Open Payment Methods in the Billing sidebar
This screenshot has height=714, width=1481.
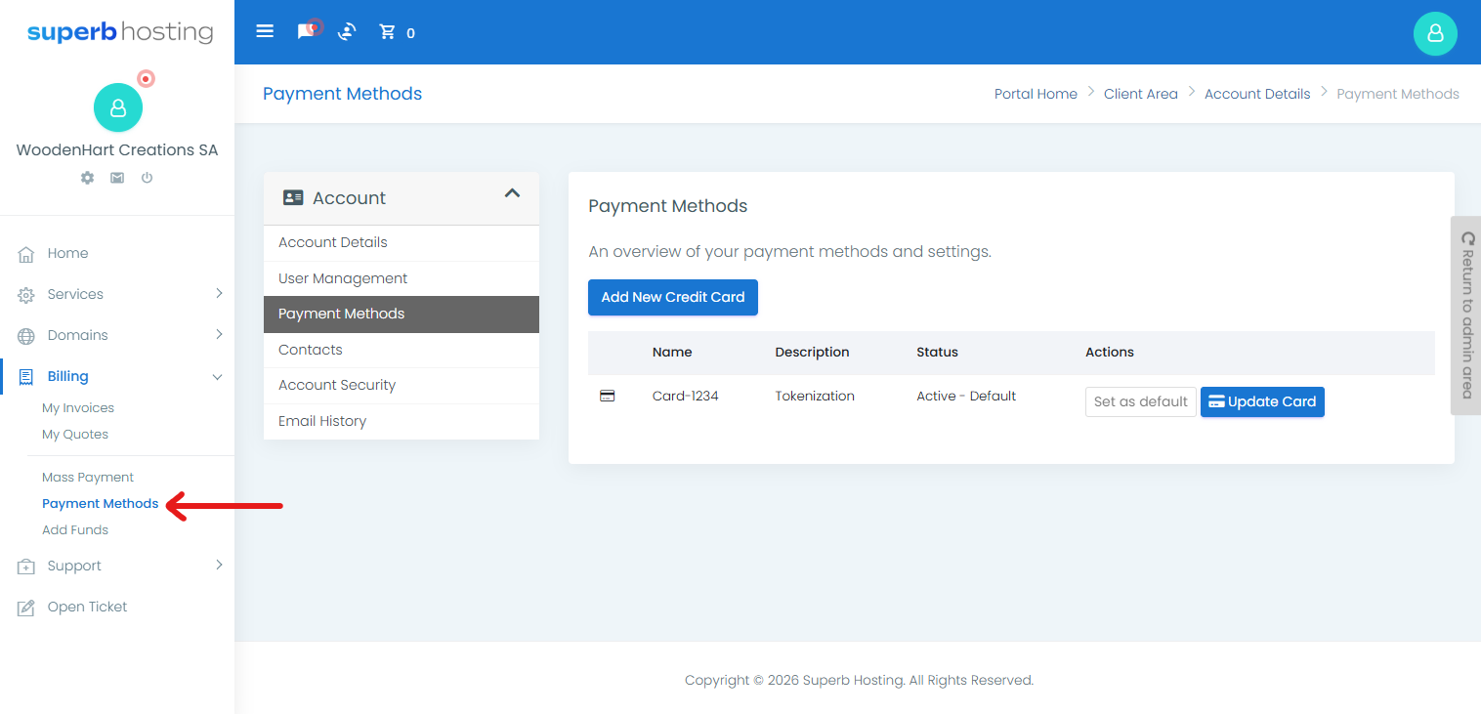click(100, 504)
